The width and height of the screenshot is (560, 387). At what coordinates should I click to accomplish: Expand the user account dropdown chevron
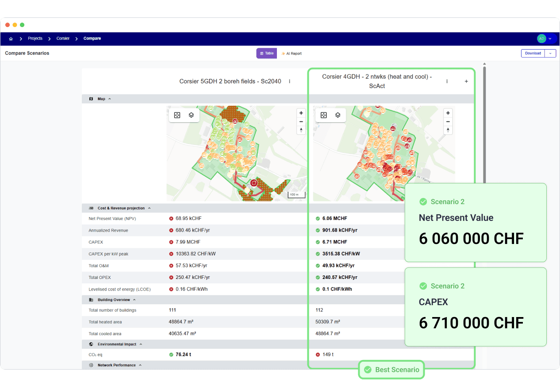(550, 39)
